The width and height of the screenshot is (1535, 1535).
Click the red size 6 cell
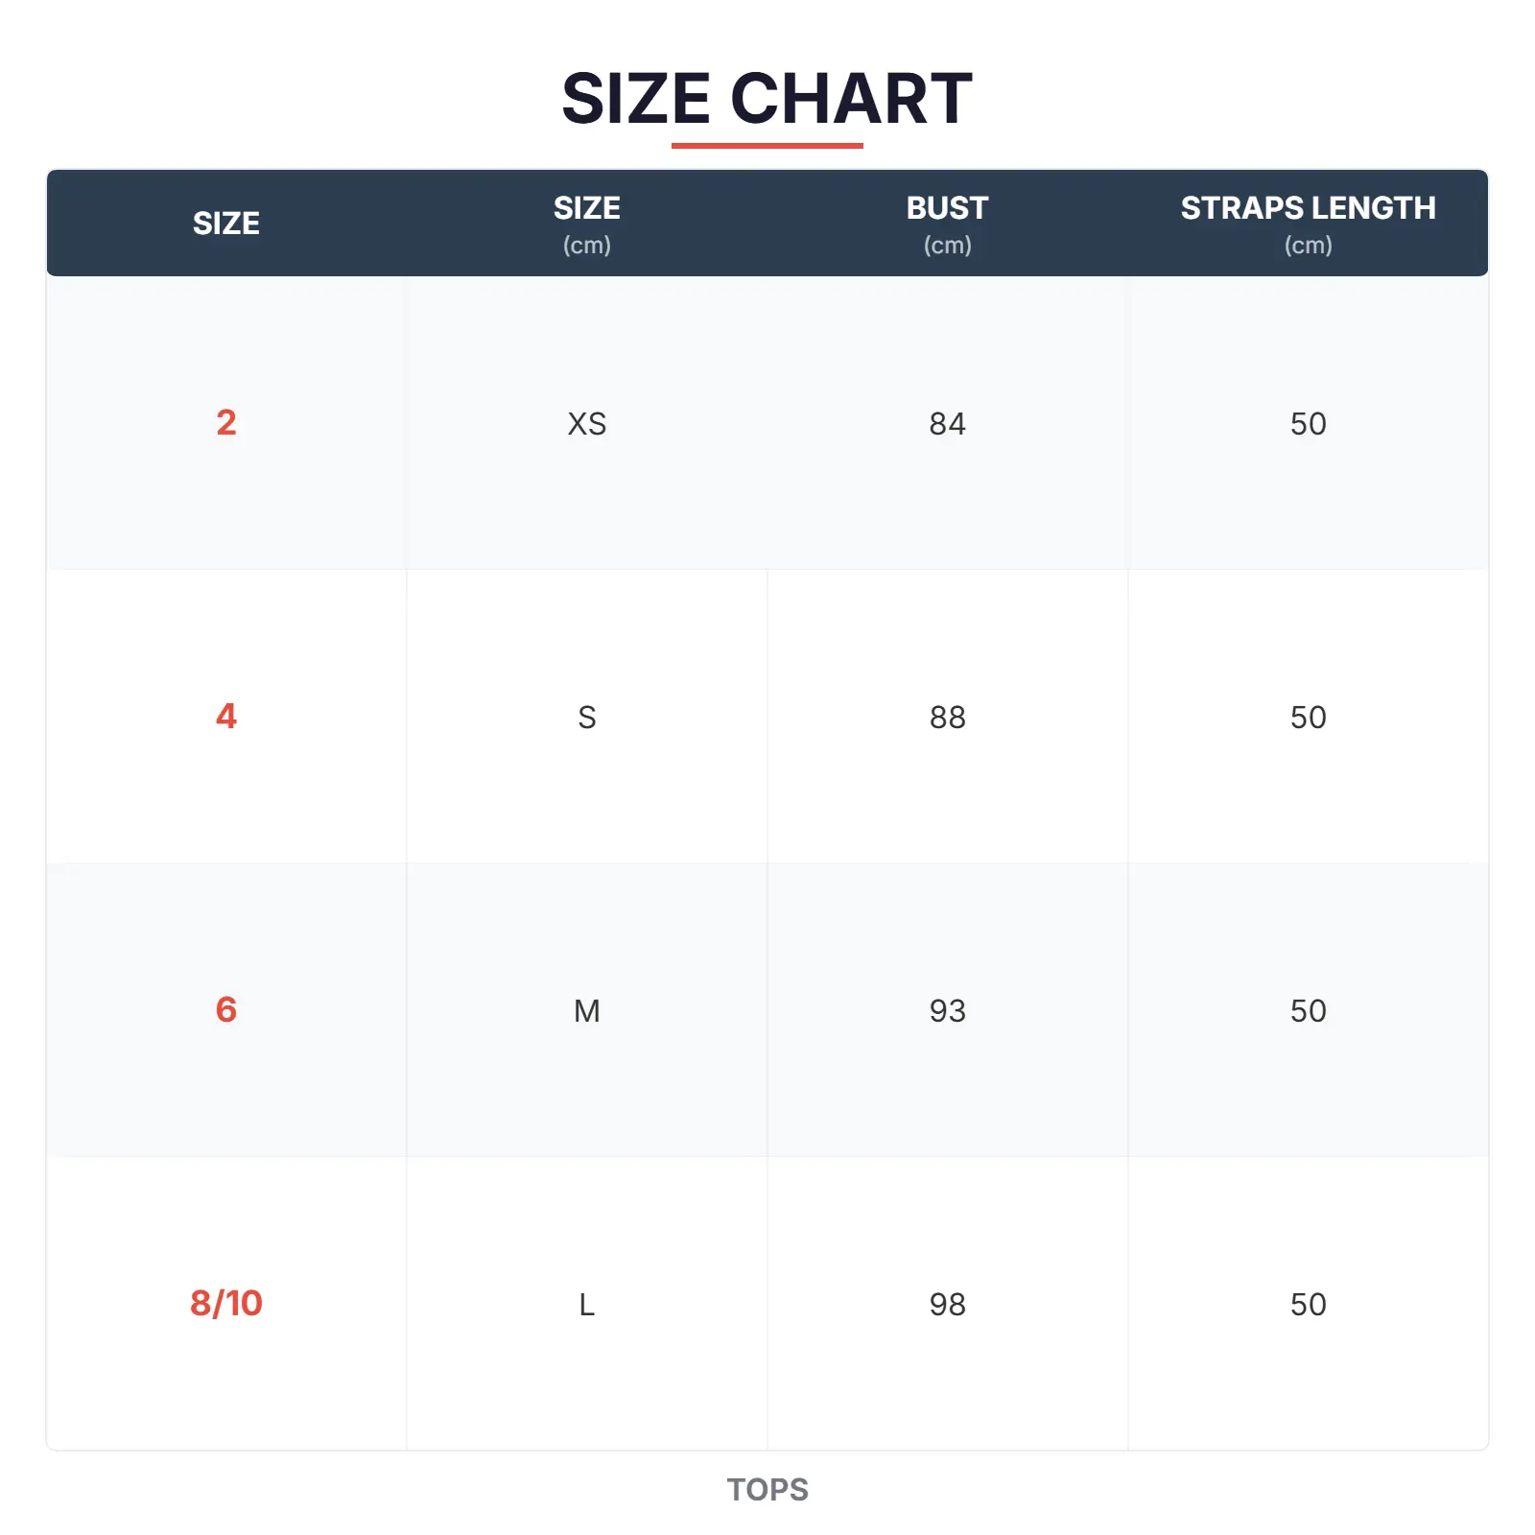226,1010
